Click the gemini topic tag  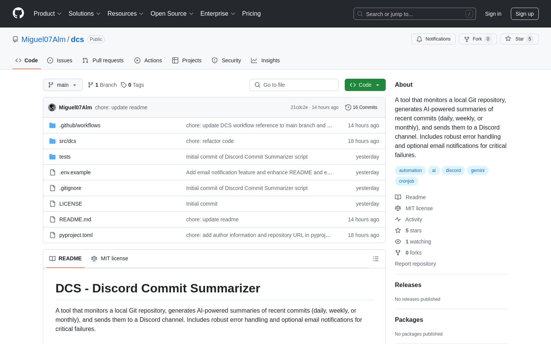pyautogui.click(x=478, y=170)
